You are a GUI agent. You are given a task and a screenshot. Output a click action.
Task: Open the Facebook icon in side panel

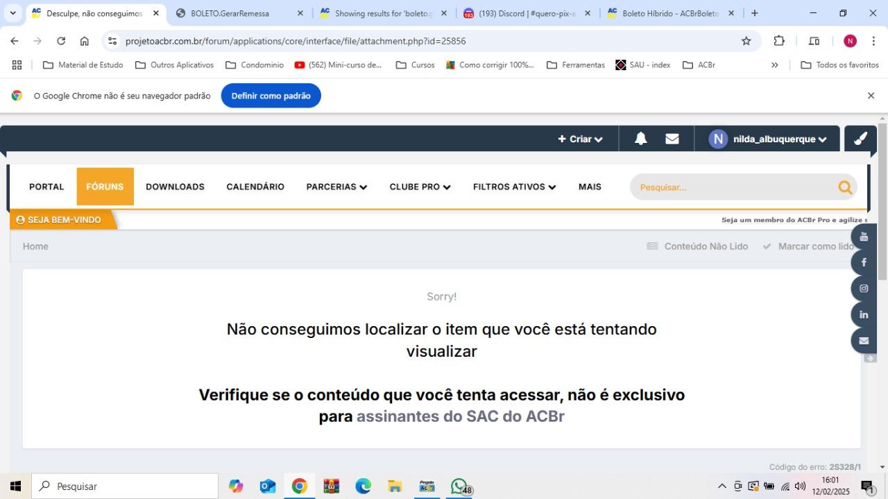tap(864, 262)
